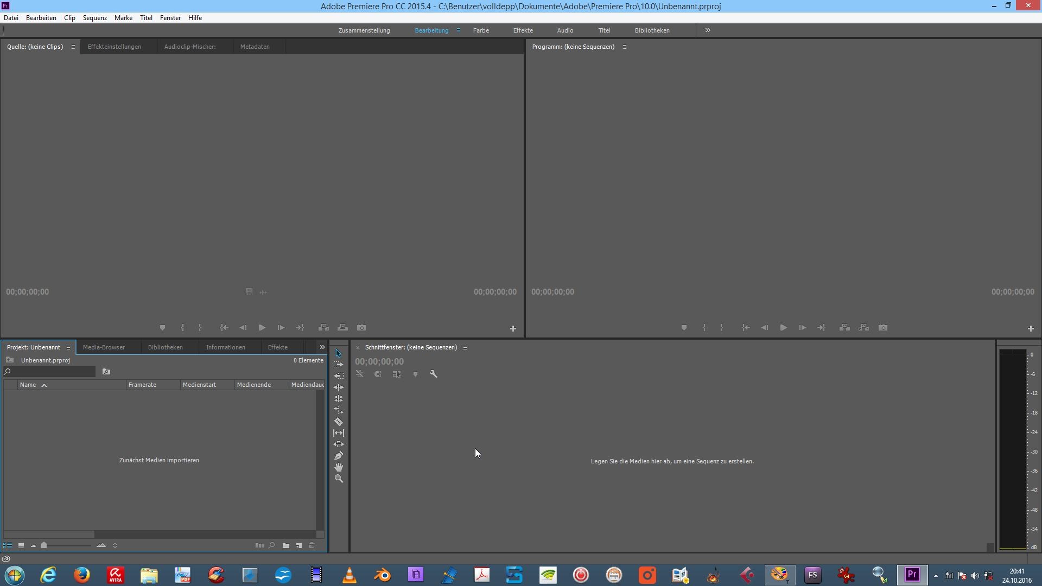Toggle drag audio only waveform icon
The width and height of the screenshot is (1042, 586).
click(x=263, y=292)
